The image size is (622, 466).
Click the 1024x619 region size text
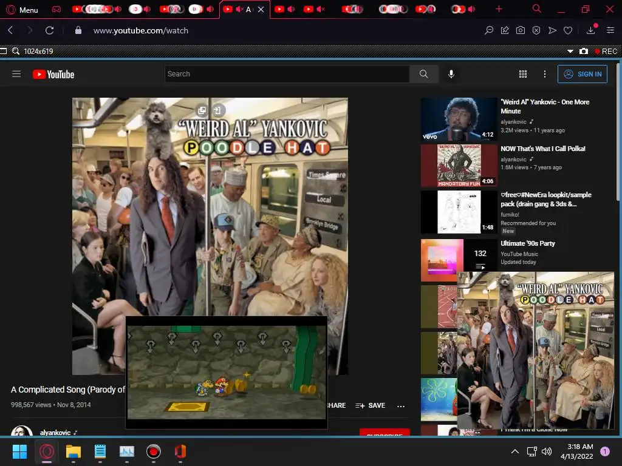coord(38,51)
